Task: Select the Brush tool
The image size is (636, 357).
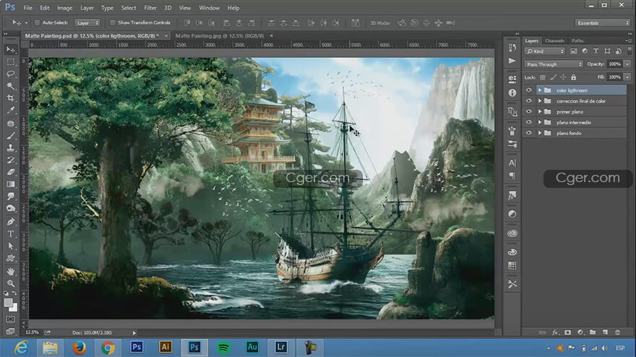Action: (11, 136)
